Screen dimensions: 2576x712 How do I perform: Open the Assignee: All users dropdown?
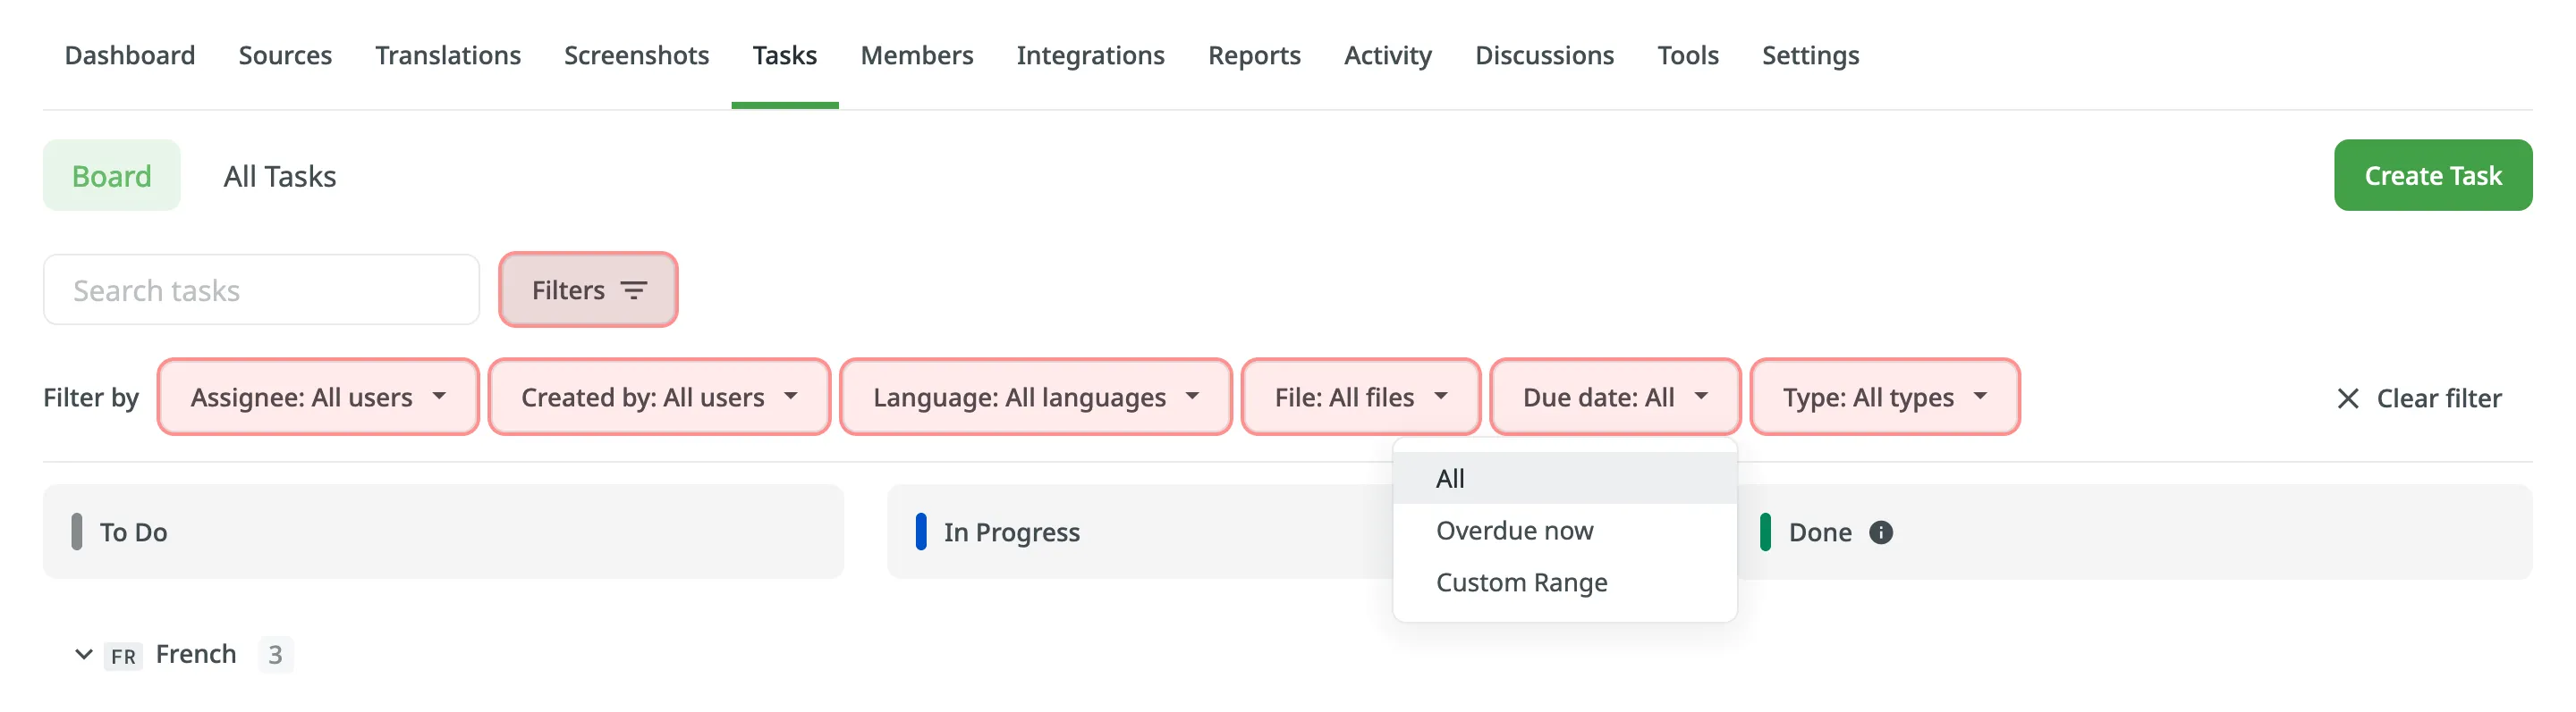318,398
